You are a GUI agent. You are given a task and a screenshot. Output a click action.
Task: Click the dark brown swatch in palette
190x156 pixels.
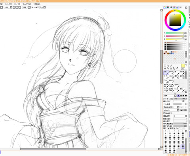coord(165,53)
